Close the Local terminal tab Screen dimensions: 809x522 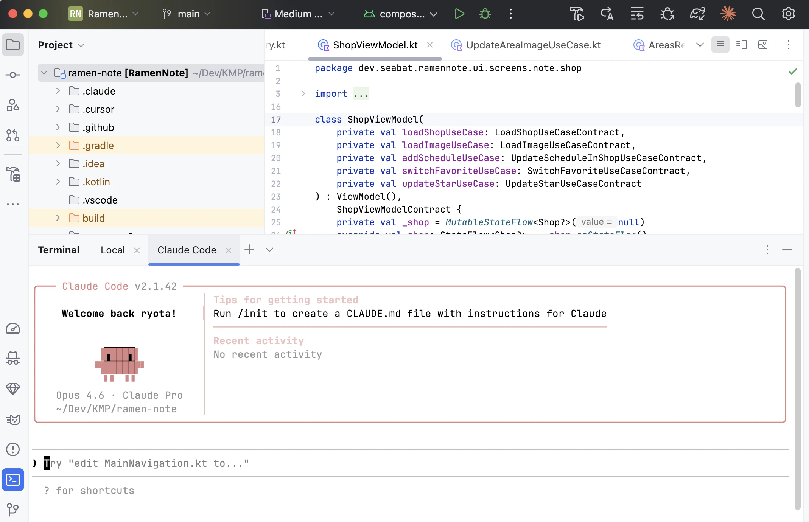pos(137,250)
